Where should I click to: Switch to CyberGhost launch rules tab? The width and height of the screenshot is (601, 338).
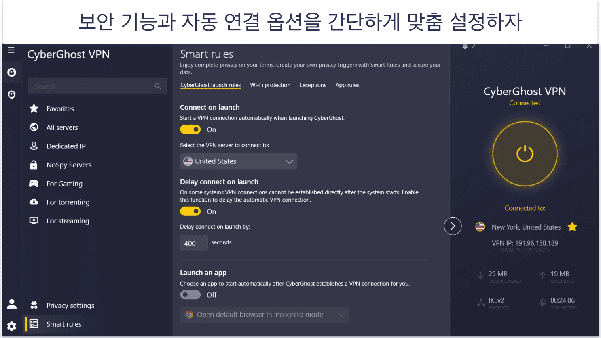click(x=210, y=85)
